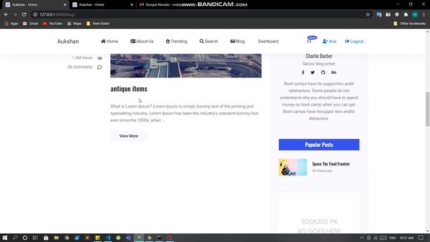This screenshot has height=242, width=430.
Task: Click the eye icon beside 1.2M Views
Action: pos(100,58)
